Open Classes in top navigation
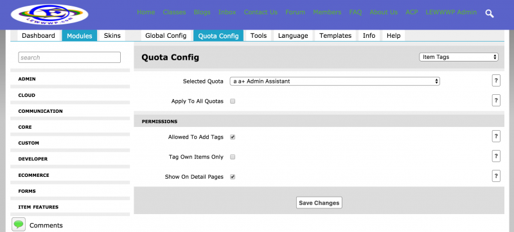This screenshot has width=514, height=232. (x=174, y=12)
